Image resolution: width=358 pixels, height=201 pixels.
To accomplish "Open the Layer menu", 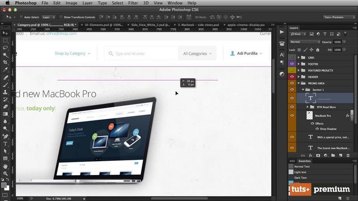I will (87, 3).
